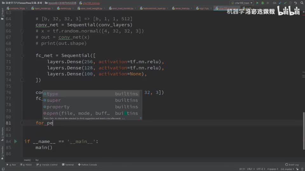Click main() in the bottom breadcrumb
The height and width of the screenshot is (171, 305).
click(27, 160)
